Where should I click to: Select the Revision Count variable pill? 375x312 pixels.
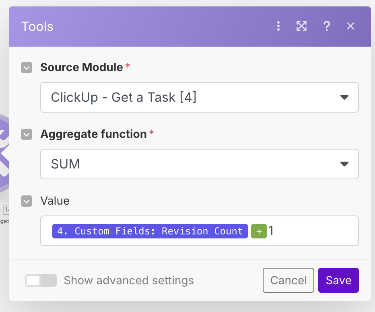pyautogui.click(x=150, y=231)
